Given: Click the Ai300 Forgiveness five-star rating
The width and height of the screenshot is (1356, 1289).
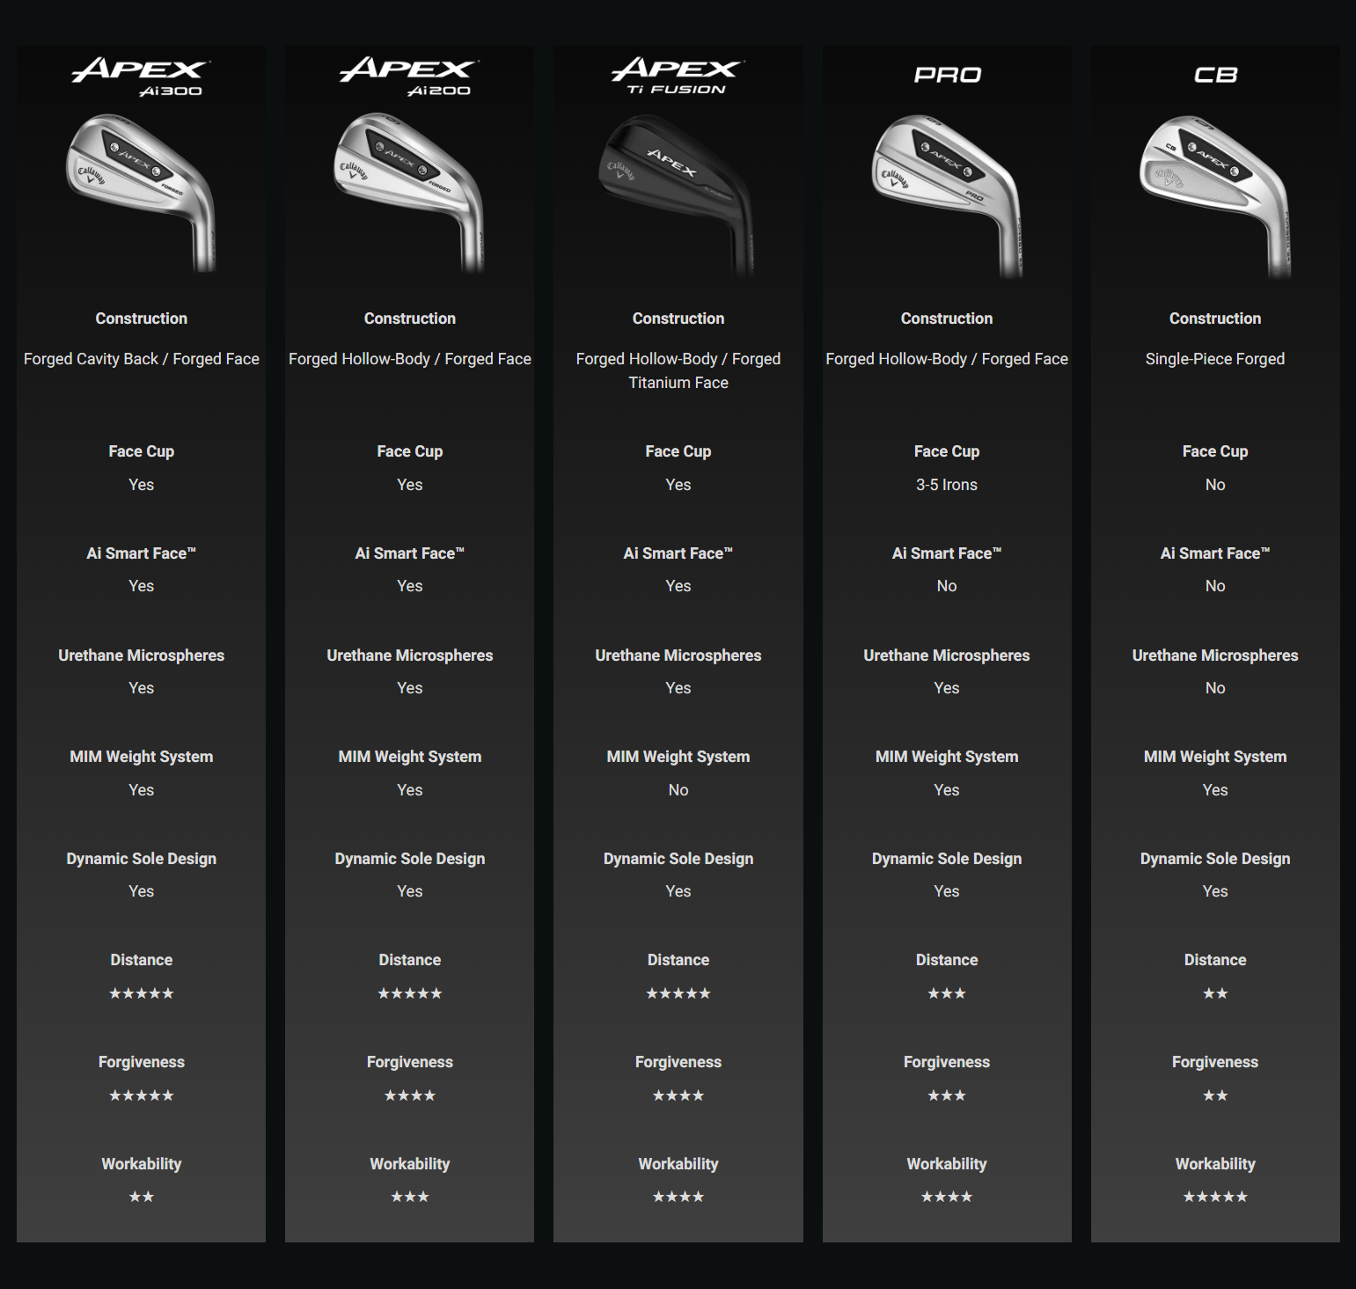Looking at the screenshot, I should pyautogui.click(x=142, y=1095).
